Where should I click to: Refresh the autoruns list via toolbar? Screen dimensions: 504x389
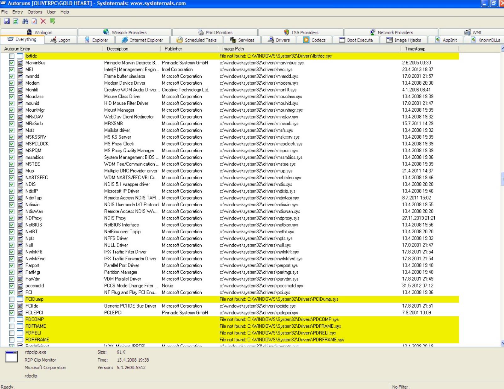pos(16,21)
